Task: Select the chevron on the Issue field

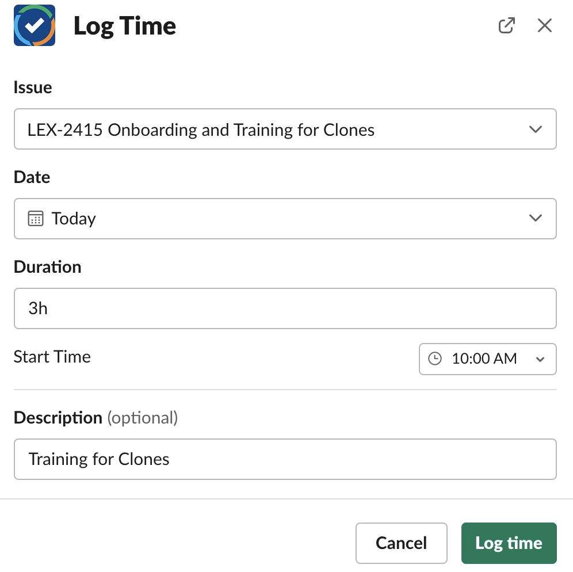Action: tap(535, 129)
